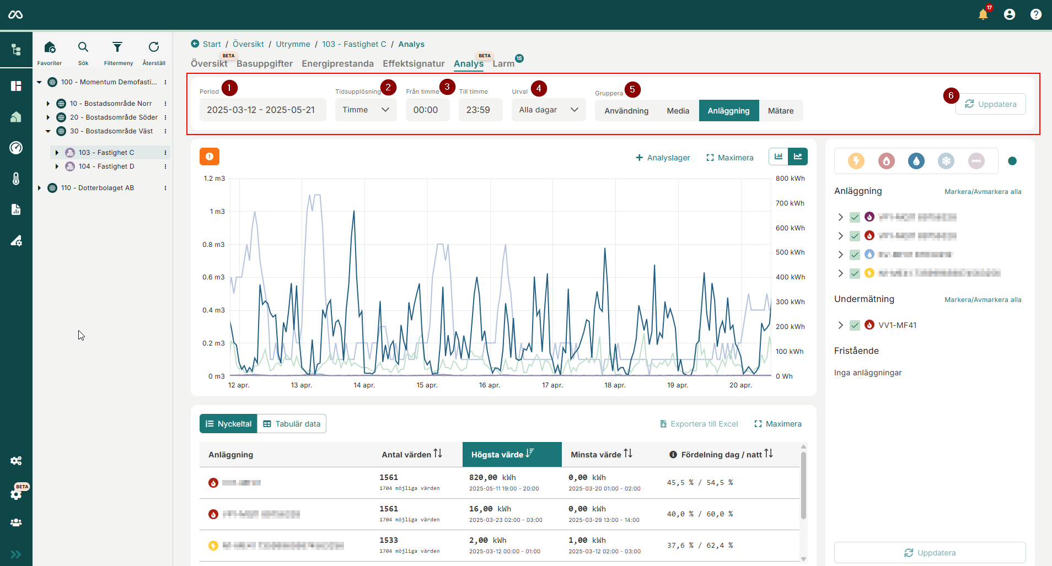
Task: Click the Period date range field
Action: pos(262,110)
